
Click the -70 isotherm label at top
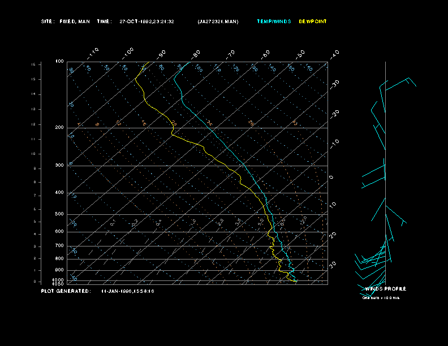click(x=230, y=54)
